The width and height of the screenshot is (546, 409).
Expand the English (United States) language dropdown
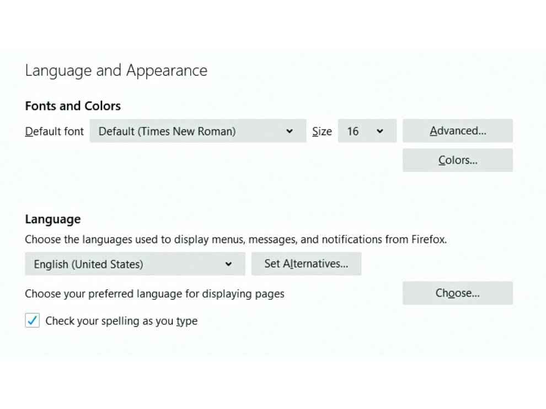click(135, 264)
